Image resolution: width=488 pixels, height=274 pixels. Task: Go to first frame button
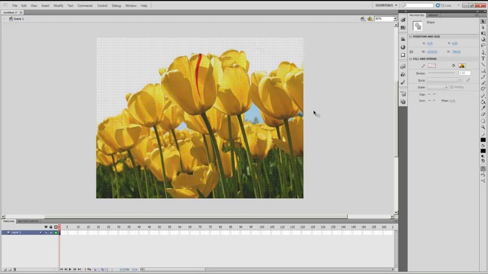[61, 269]
